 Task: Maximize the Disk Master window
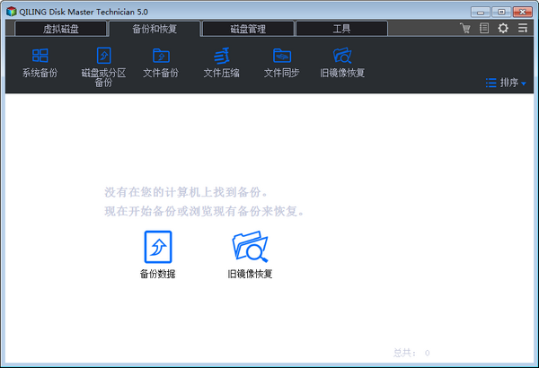500,11
